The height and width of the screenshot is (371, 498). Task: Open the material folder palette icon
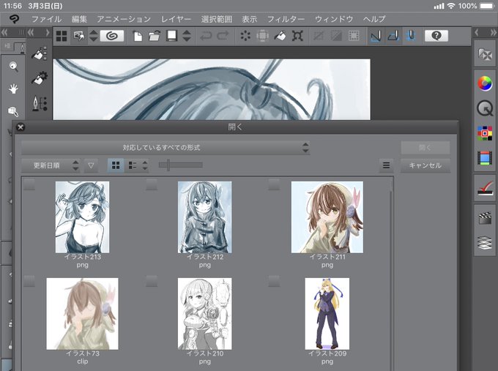click(485, 54)
